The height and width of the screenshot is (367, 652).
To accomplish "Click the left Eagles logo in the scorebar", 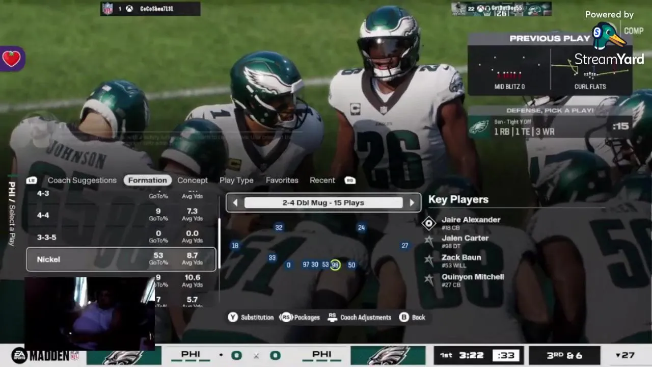I will [x=124, y=355].
